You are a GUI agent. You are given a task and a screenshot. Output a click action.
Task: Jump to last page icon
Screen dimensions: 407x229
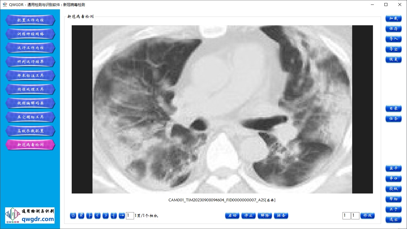pos(114,215)
